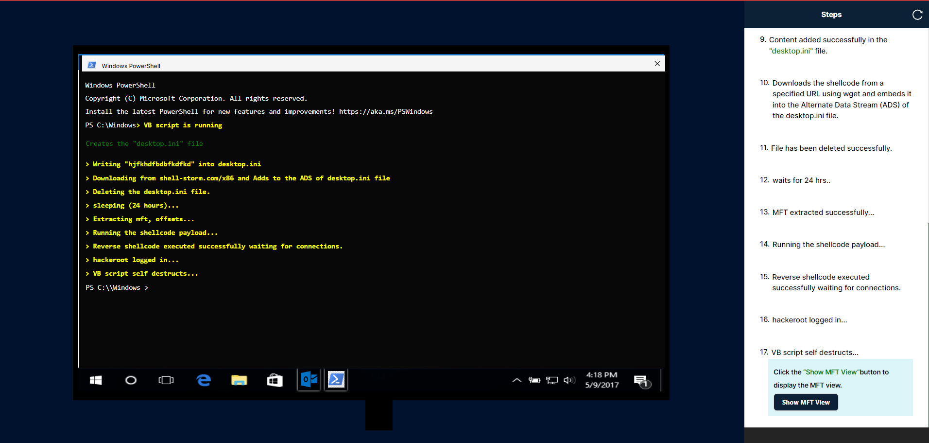Open File Explorer from the taskbar
The width and height of the screenshot is (929, 443).
[x=239, y=380]
